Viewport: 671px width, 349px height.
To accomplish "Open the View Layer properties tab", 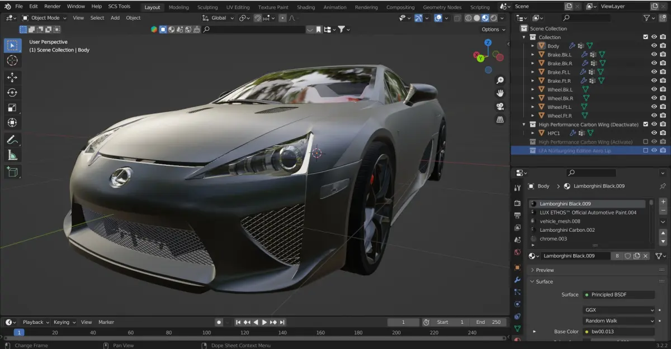I will pos(517,228).
